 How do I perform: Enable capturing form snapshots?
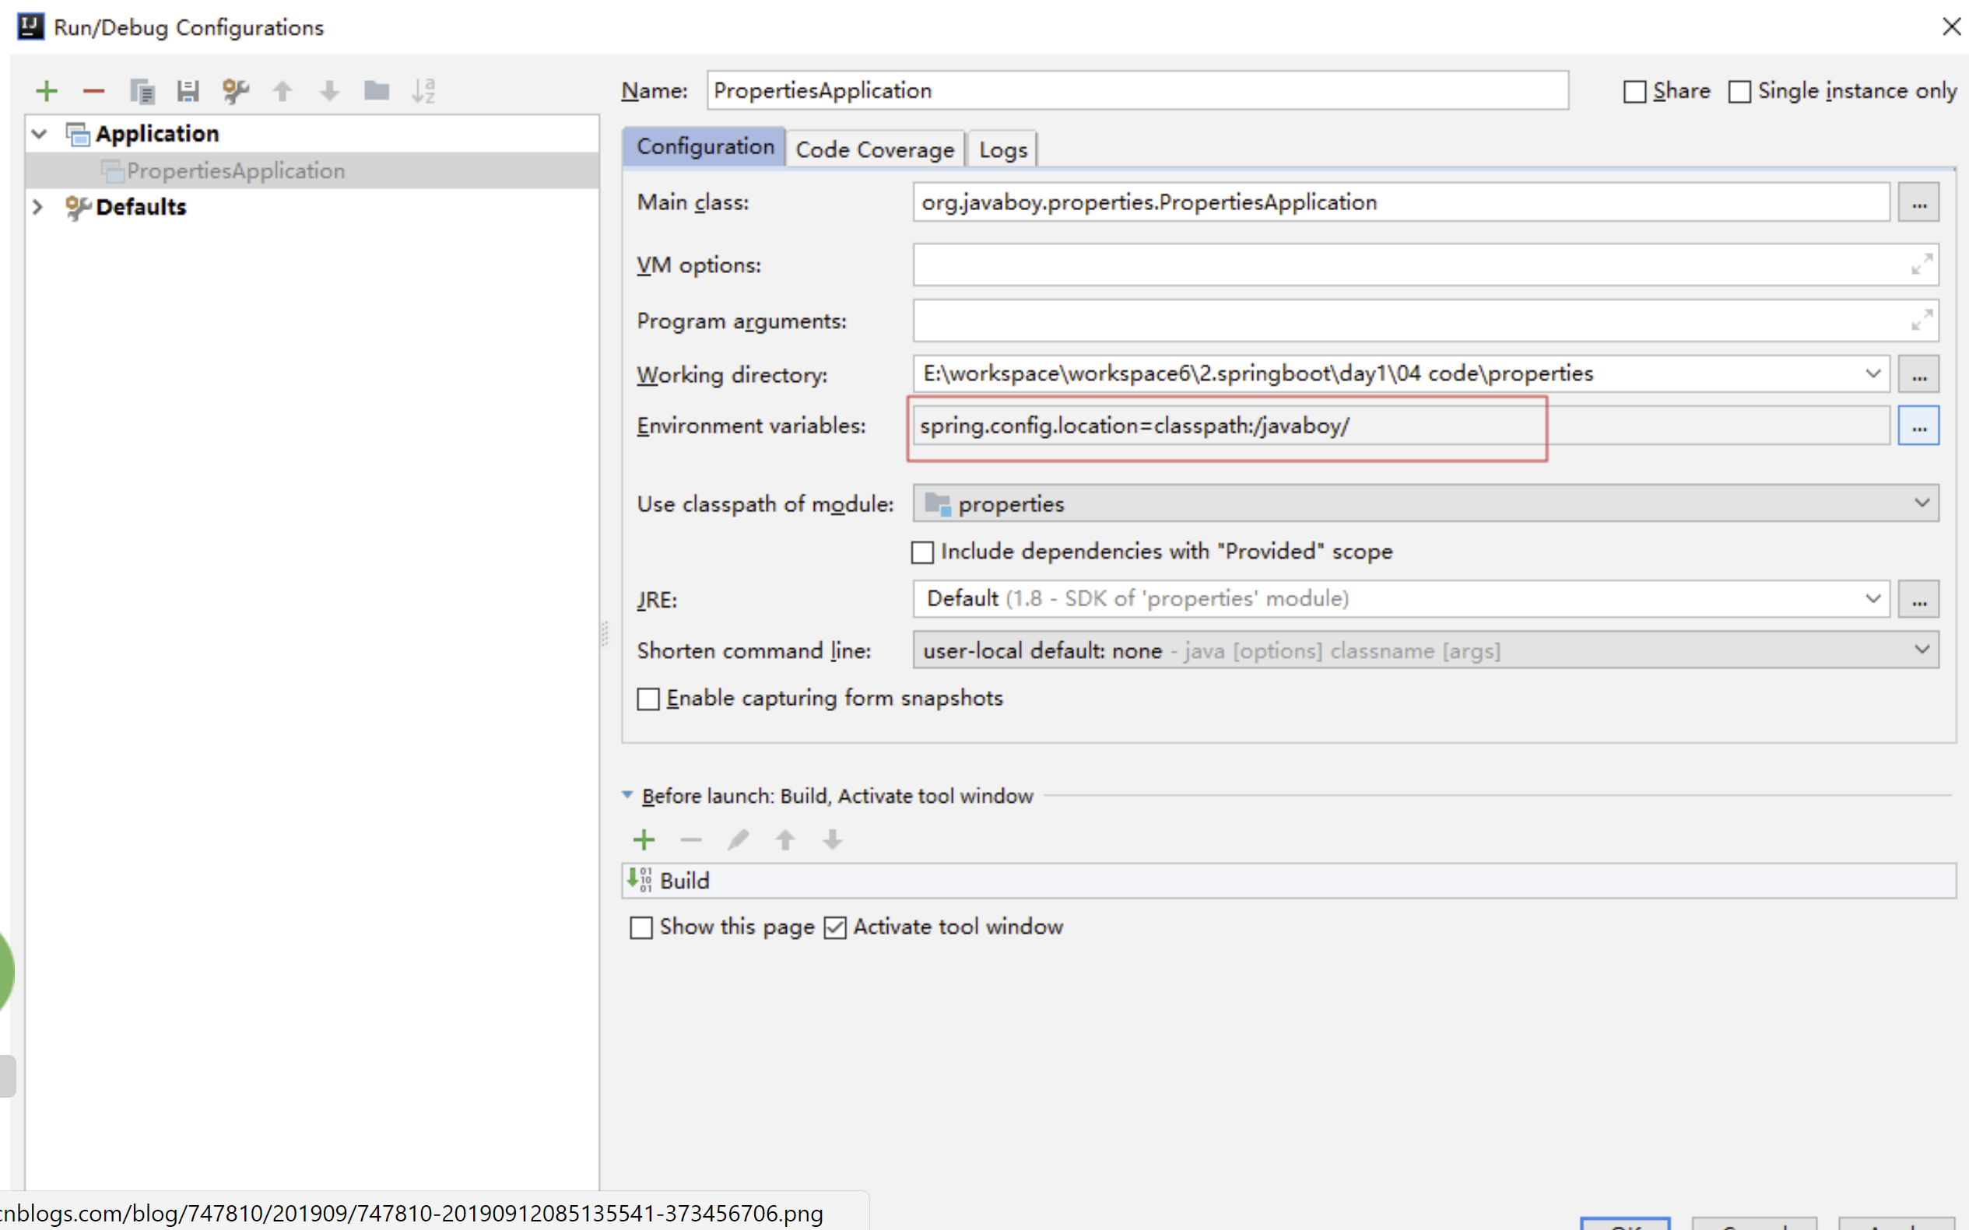(x=648, y=698)
